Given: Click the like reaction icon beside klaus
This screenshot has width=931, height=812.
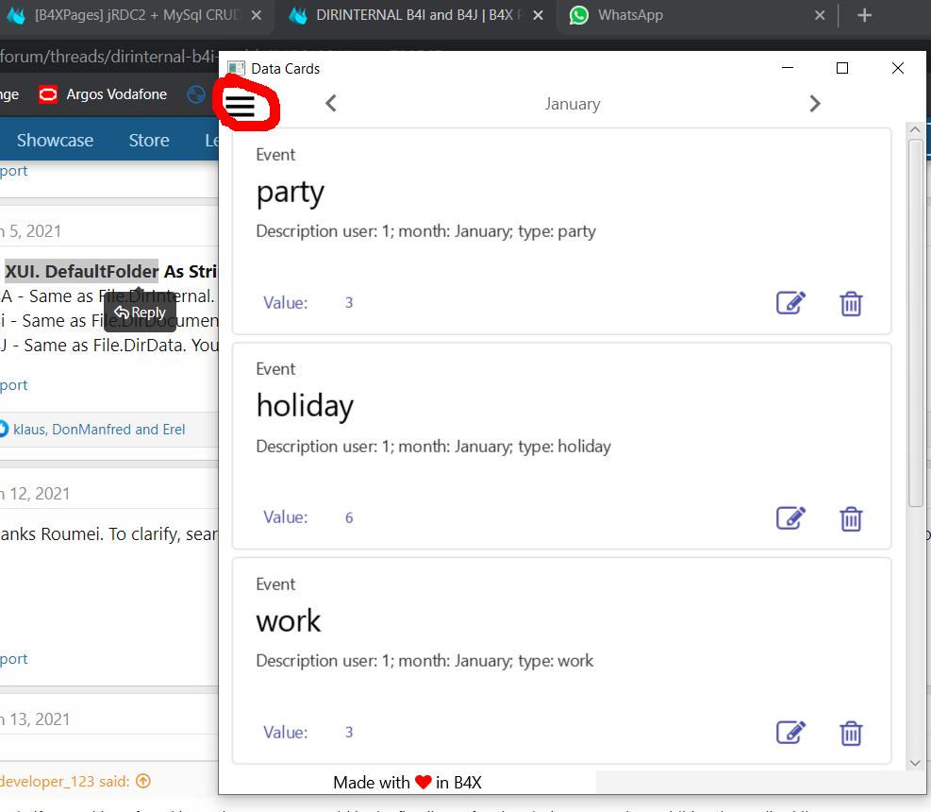Looking at the screenshot, I should (x=4, y=429).
